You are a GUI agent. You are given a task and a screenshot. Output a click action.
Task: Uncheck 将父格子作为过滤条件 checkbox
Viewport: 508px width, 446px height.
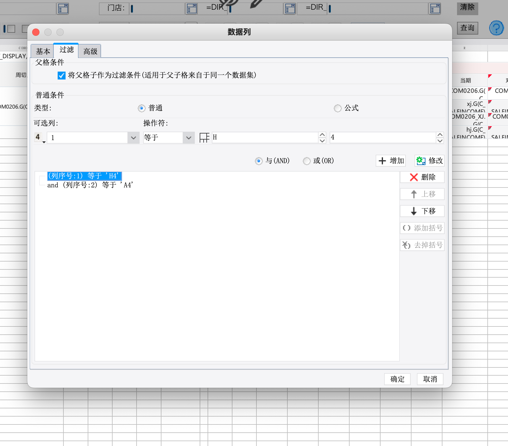click(61, 75)
